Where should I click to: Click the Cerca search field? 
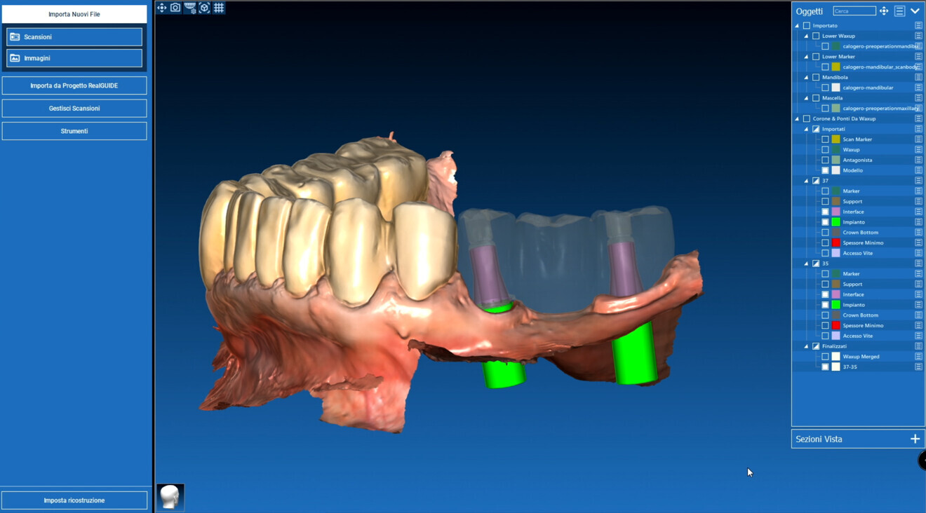tap(854, 11)
